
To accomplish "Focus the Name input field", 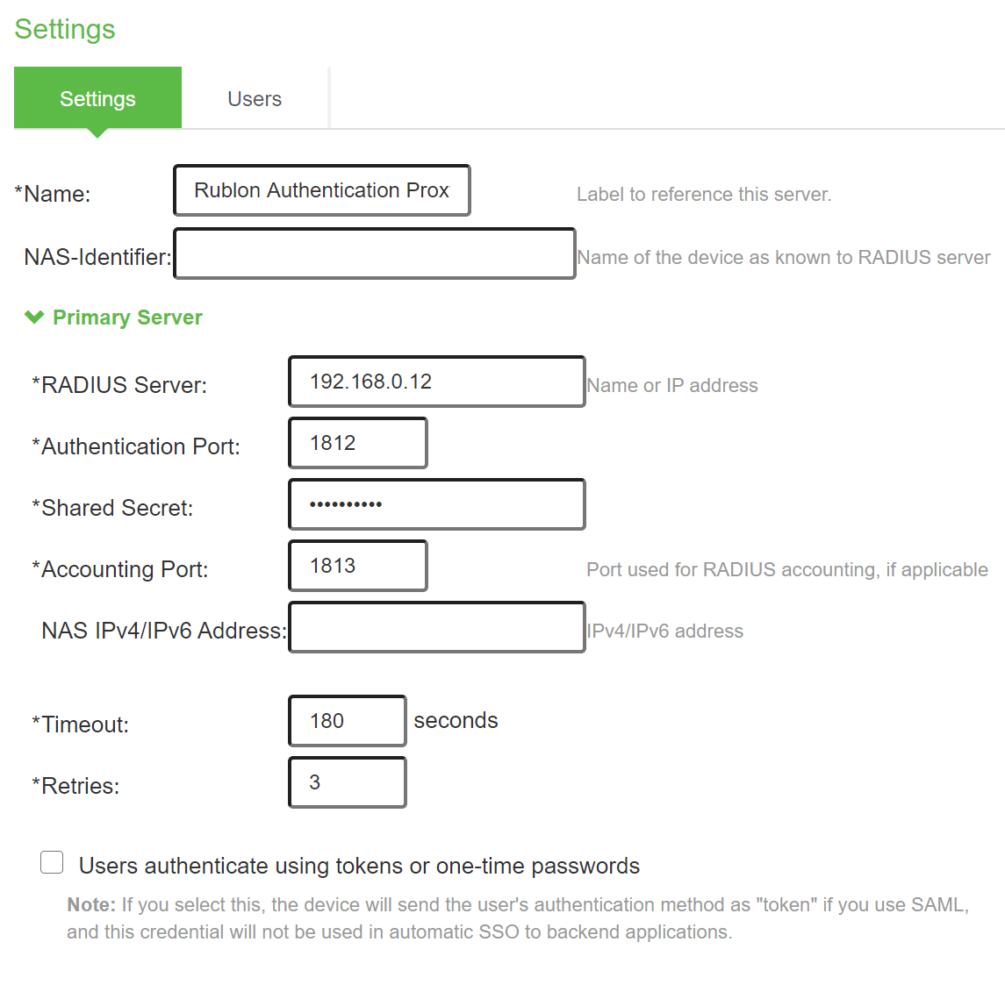I will click(x=321, y=190).
